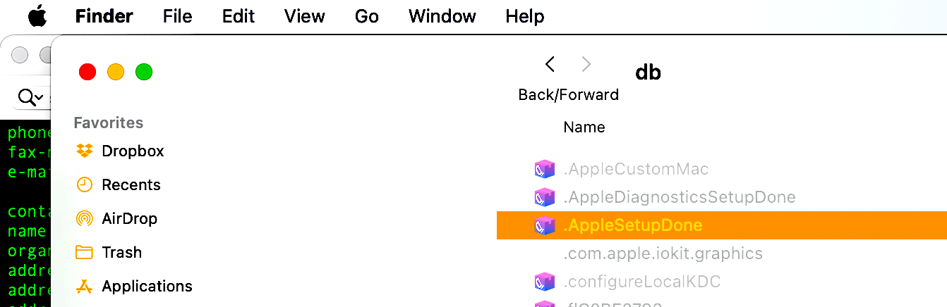This screenshot has height=307, width=947.
Task: Open the View menu
Action: tap(305, 16)
